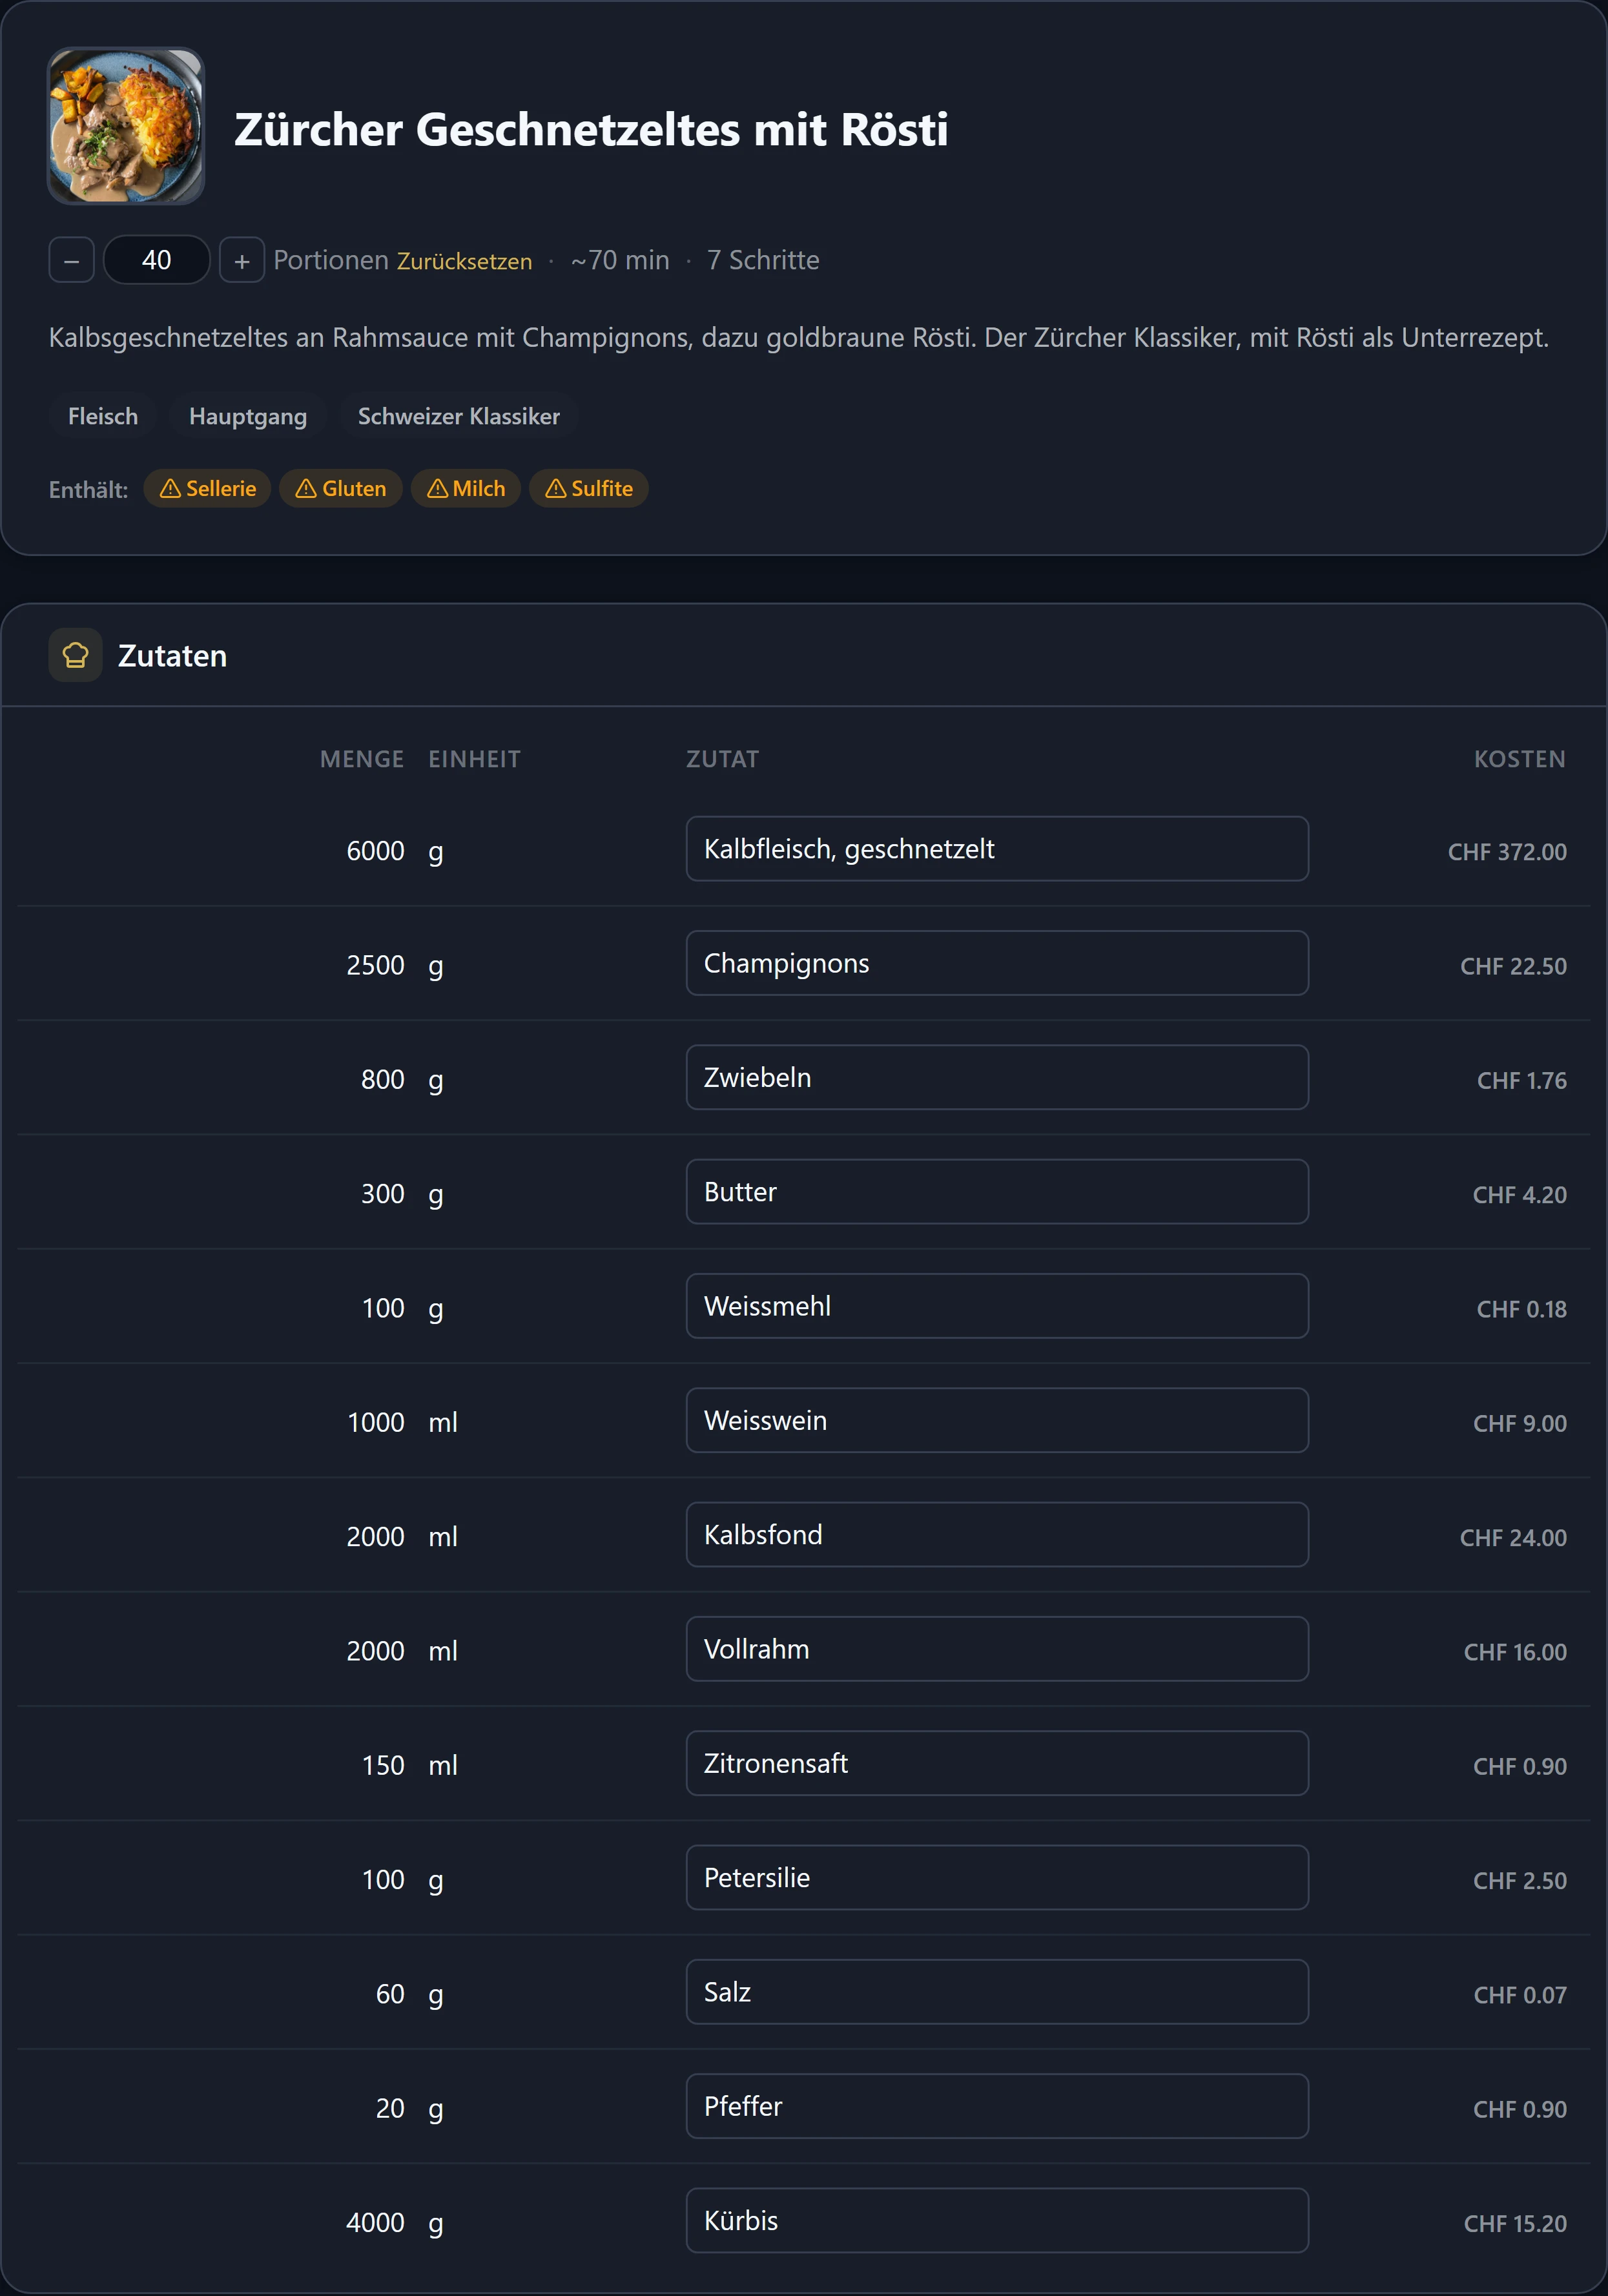The height and width of the screenshot is (2296, 1608).
Task: Edit the Kalbfleisch, geschnetzelt ingredient field
Action: [997, 849]
